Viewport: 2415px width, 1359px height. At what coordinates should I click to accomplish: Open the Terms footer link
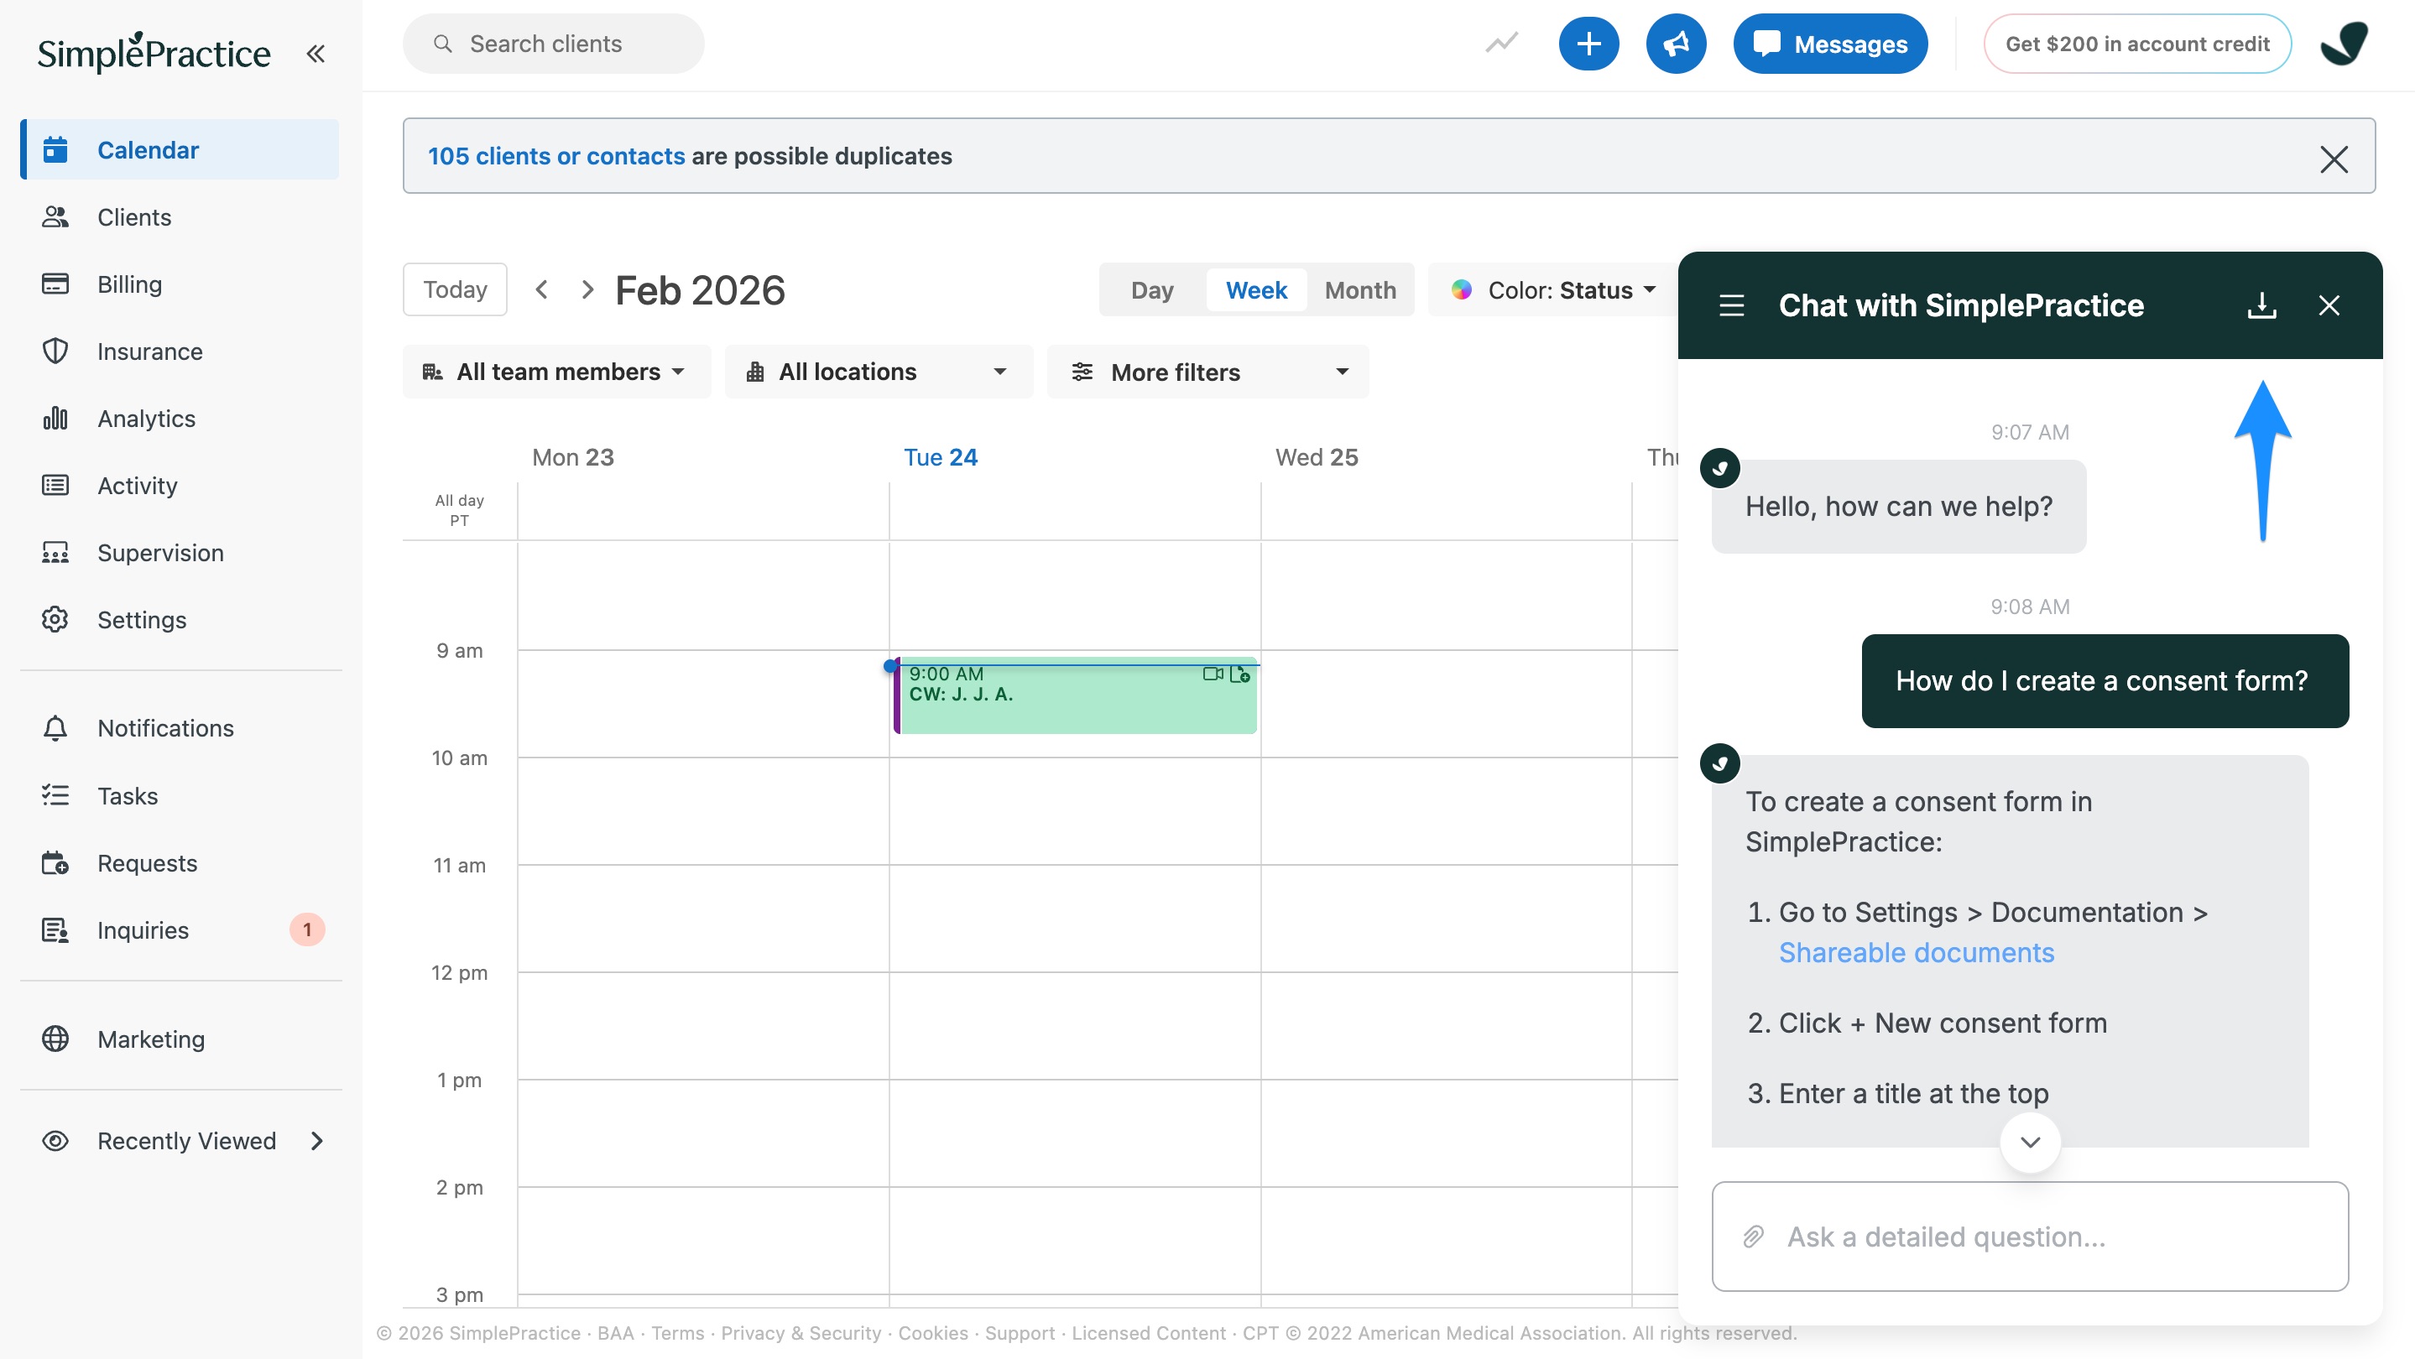(678, 1334)
